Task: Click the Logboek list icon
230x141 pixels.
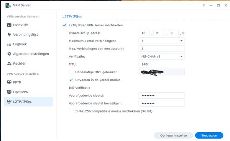Action: coord(9,44)
